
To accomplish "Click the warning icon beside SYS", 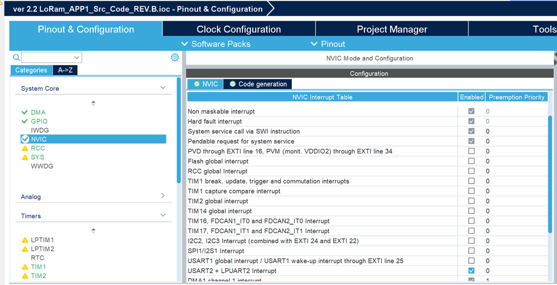I will (25, 157).
